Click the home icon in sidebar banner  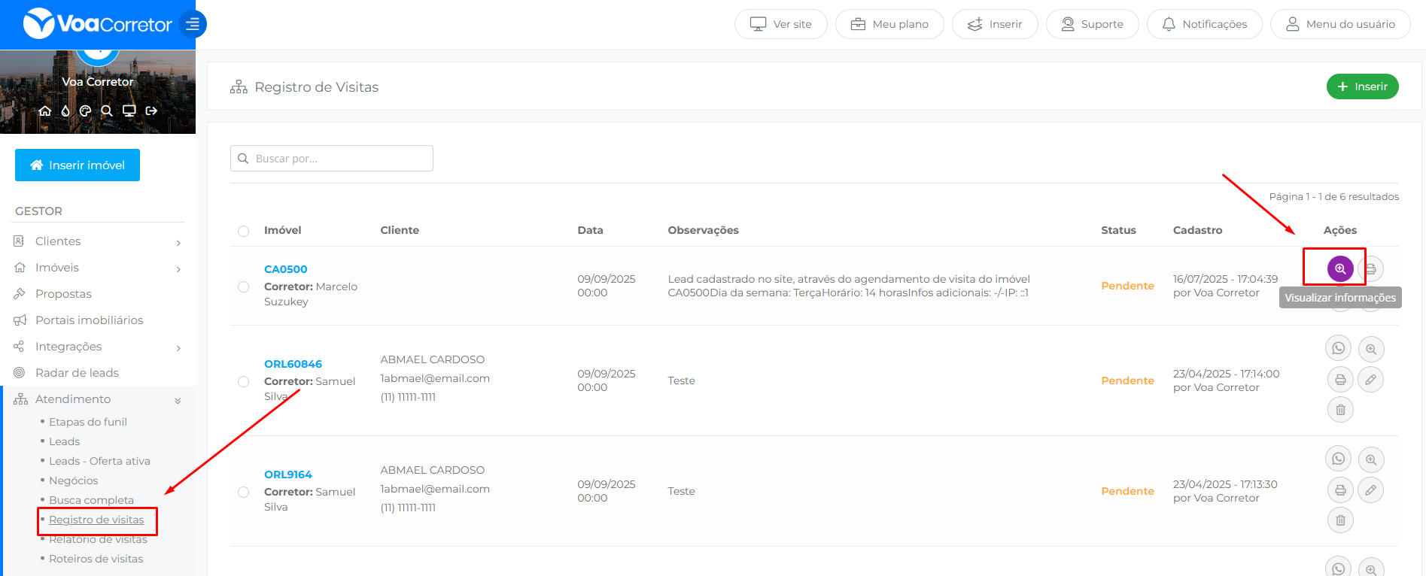(x=45, y=111)
